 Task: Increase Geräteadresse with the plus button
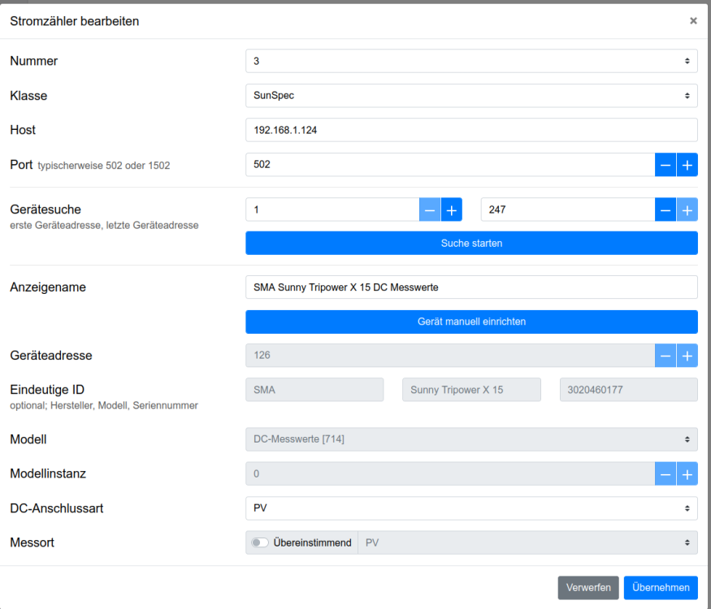(687, 356)
